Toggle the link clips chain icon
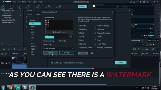Image resolution: width=161 pixels, height=90 pixels. (6, 54)
